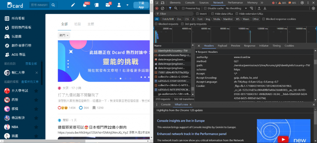Click the red error count indicator
The width and height of the screenshot is (317, 143).
point(274,3)
